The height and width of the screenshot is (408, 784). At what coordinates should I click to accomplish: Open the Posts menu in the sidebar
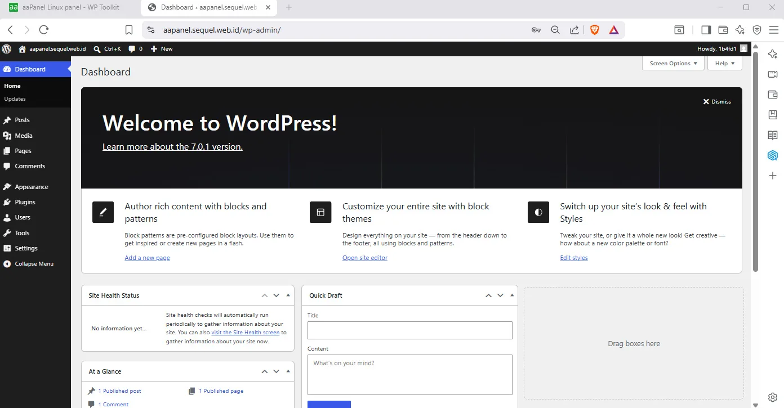click(35, 120)
